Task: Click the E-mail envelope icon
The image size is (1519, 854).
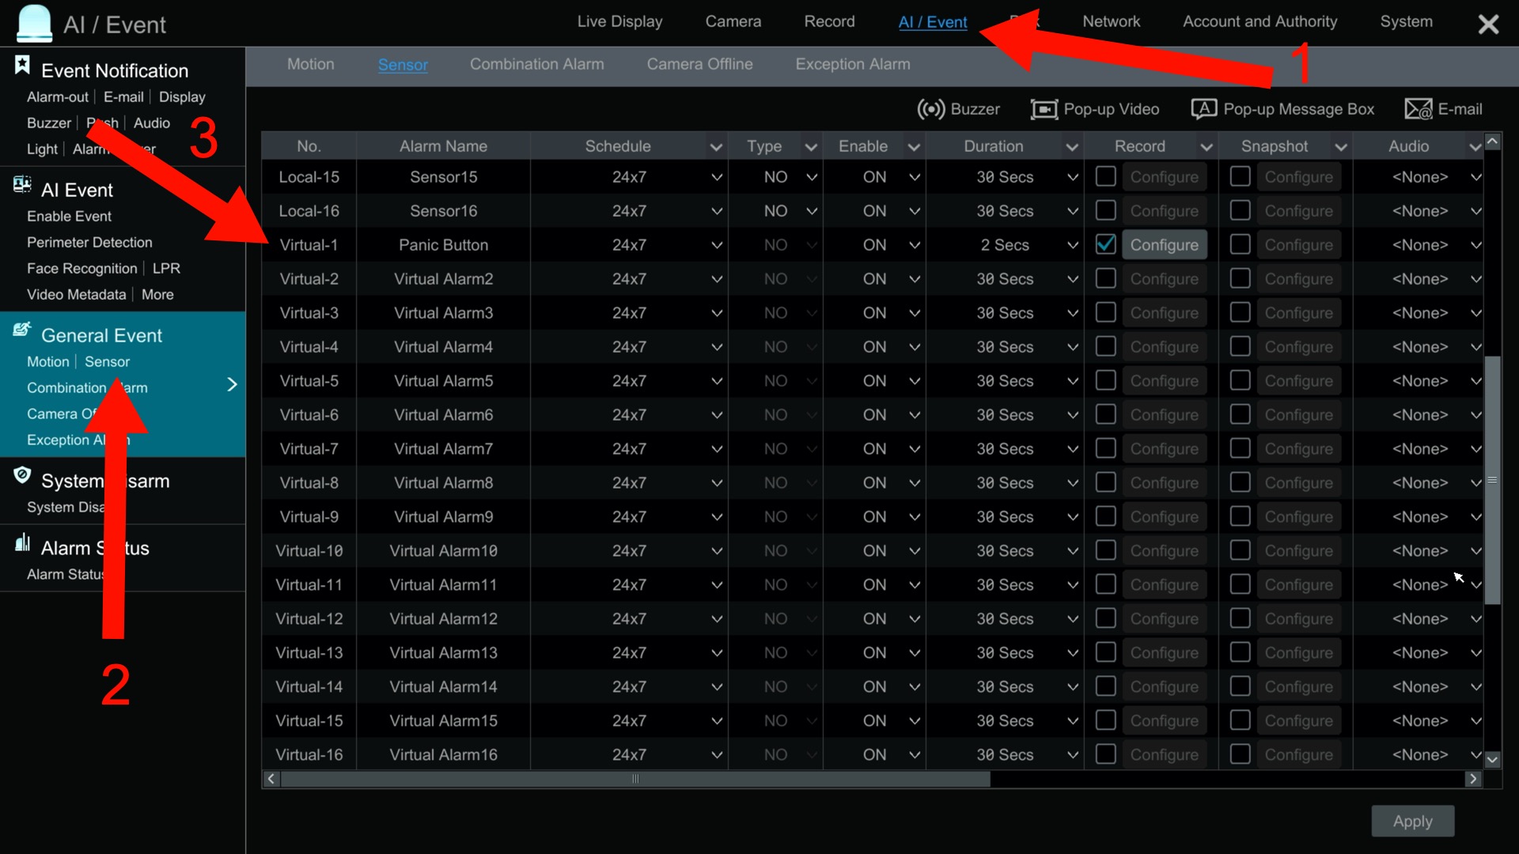Action: coord(1418,109)
